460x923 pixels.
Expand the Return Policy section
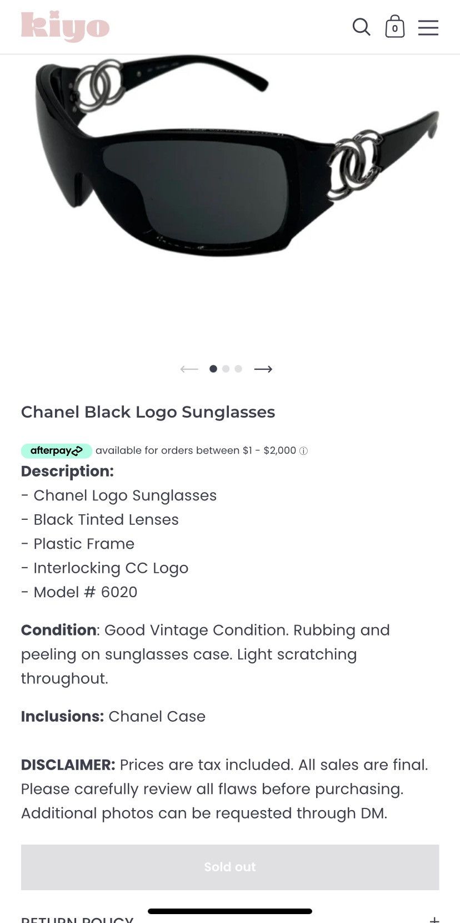[434, 919]
